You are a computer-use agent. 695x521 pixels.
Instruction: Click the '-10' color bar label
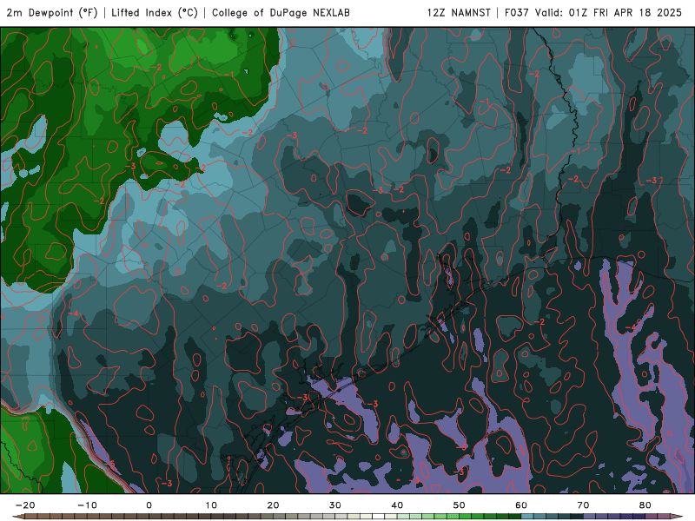(87, 505)
